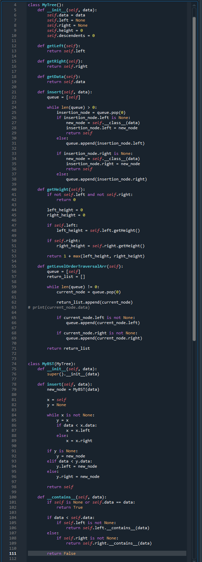Screen dimensions: 202x562
Task: Click line number 74 in the gutter
Action: pos(14,364)
